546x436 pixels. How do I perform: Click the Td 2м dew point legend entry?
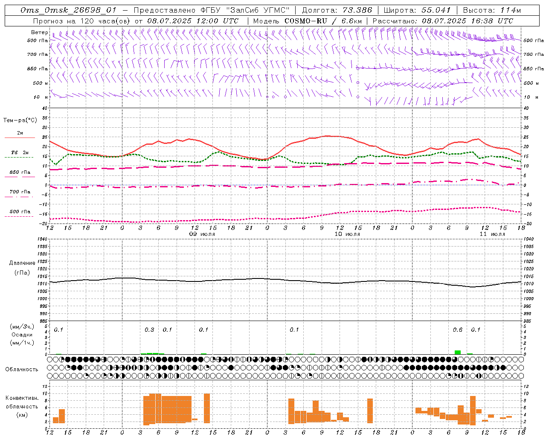click(20, 152)
